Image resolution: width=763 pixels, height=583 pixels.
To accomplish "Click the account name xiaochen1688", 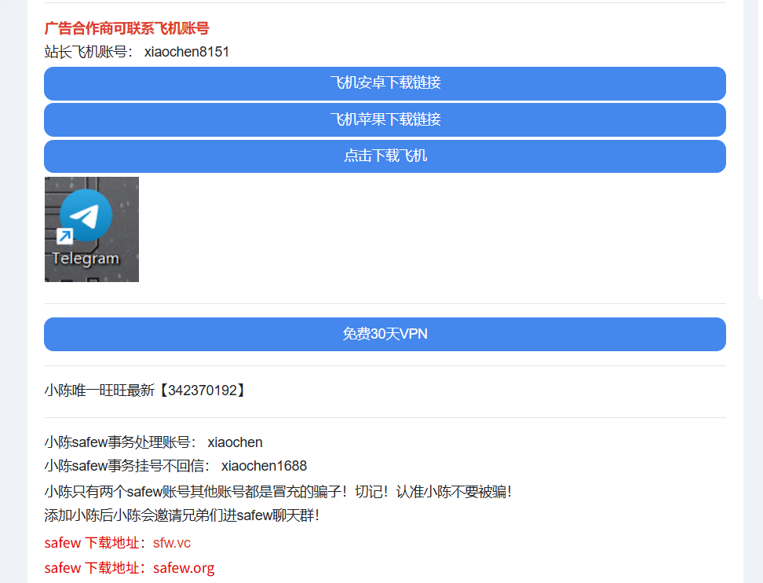I will coord(265,466).
